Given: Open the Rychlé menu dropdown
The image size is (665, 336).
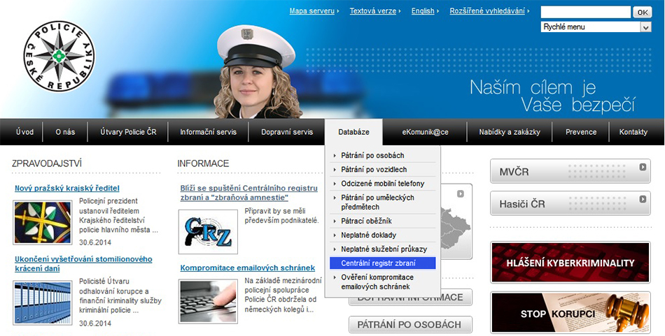Looking at the screenshot, I should point(596,27).
